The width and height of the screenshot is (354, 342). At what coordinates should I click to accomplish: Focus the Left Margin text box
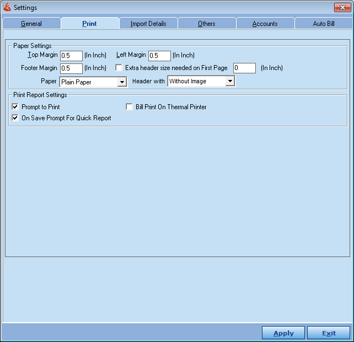click(159, 56)
